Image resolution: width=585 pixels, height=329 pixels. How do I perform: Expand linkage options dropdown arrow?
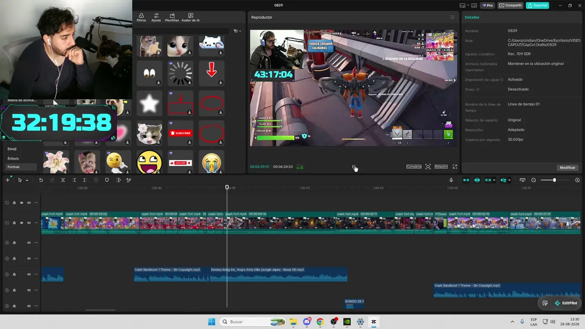(495, 180)
